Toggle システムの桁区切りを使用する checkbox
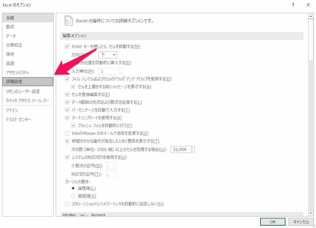 [x=67, y=157]
